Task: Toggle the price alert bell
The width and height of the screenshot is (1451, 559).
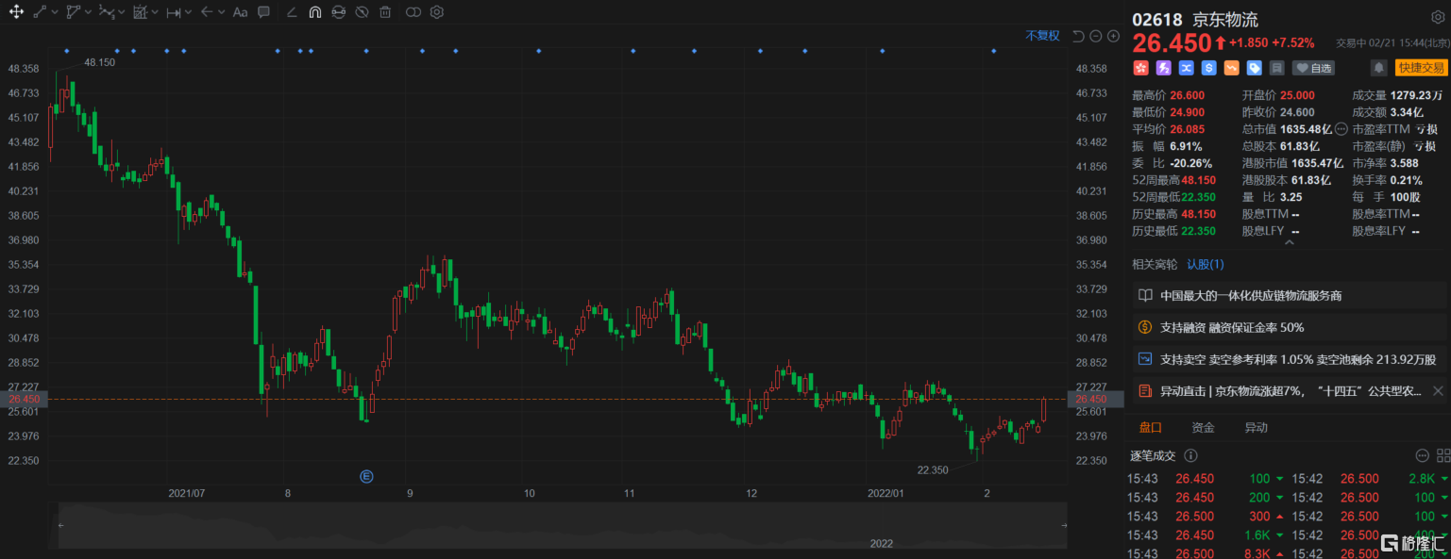Action: click(x=1379, y=68)
